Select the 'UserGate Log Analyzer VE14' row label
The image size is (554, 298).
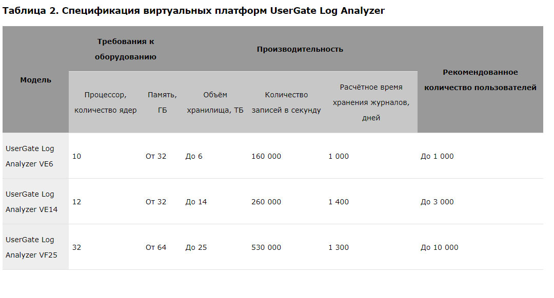click(x=31, y=201)
